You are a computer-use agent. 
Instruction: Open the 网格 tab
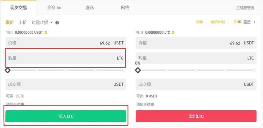[125, 8]
